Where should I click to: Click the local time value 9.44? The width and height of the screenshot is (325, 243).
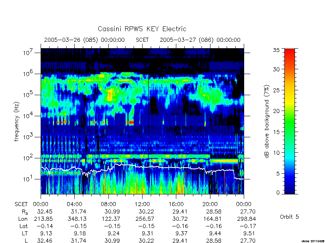[x=215, y=234]
